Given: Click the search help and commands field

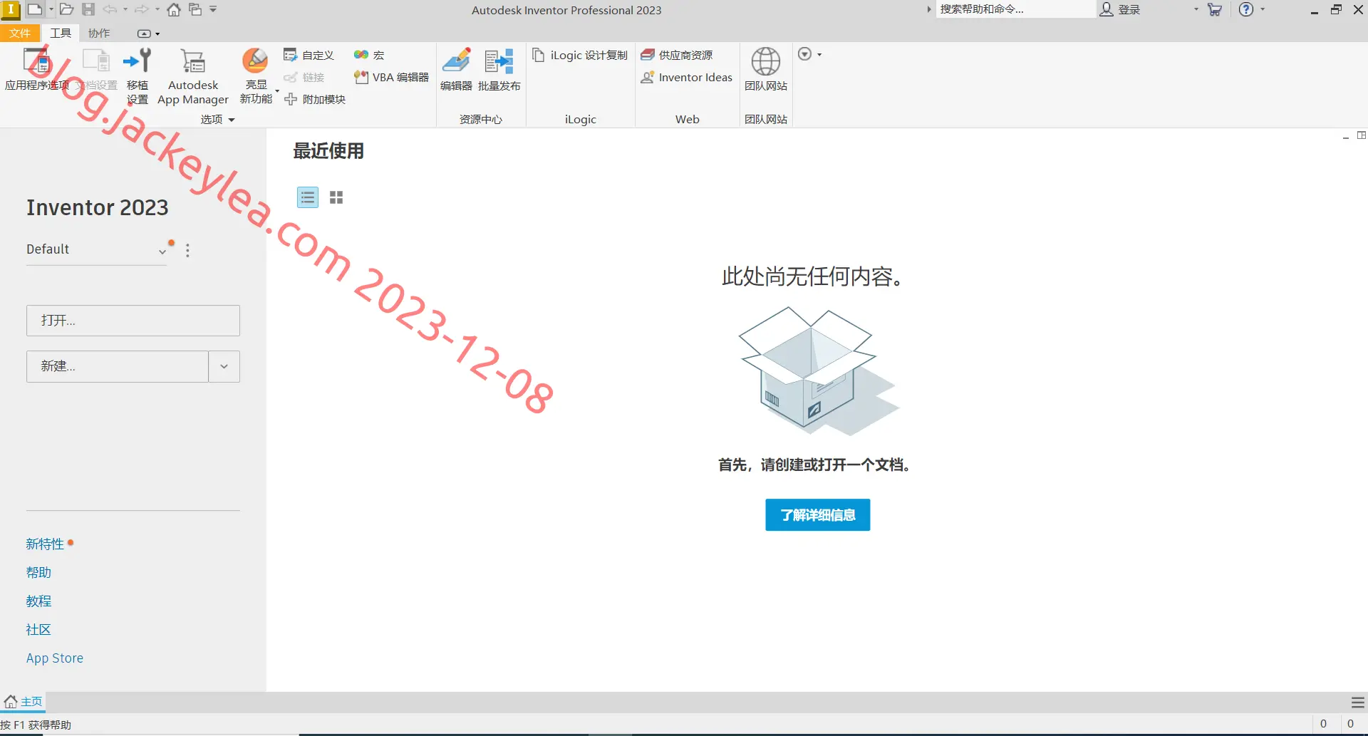Looking at the screenshot, I should click(1015, 9).
